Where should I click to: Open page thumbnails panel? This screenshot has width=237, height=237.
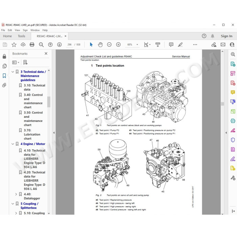(x=4, y=66)
